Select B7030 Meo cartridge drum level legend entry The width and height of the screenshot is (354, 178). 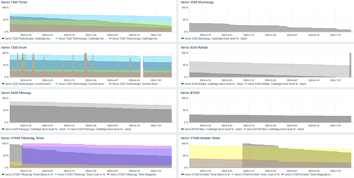(x=212, y=129)
